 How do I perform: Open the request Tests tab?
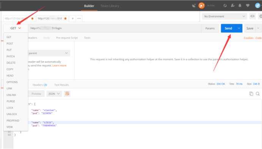point(87,38)
